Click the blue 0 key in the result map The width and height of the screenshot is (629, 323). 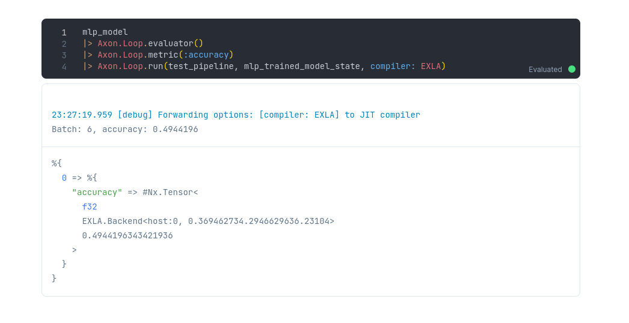tap(64, 178)
